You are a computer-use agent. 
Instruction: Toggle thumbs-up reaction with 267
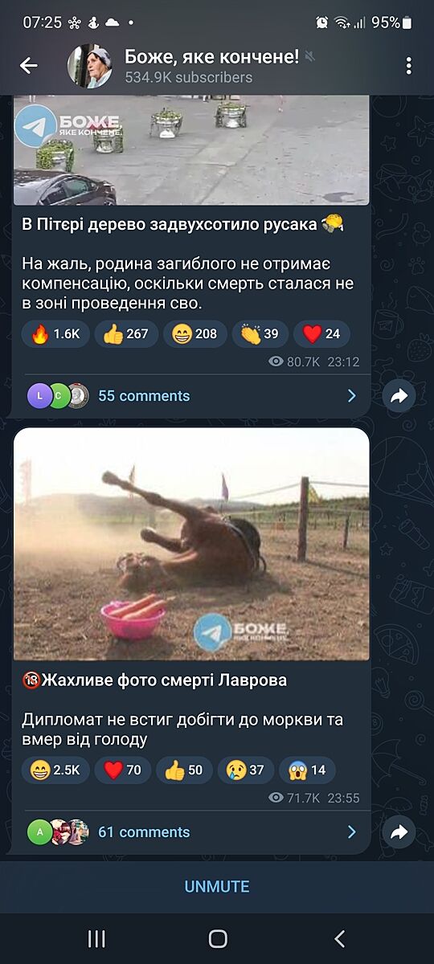(x=126, y=334)
